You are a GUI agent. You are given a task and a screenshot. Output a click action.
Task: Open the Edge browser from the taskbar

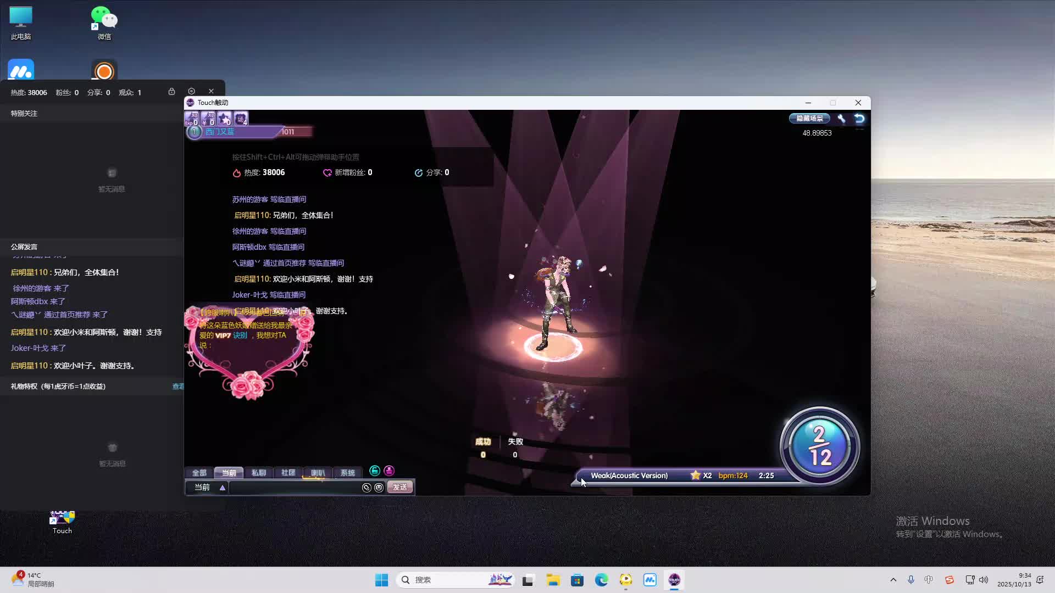(x=601, y=580)
